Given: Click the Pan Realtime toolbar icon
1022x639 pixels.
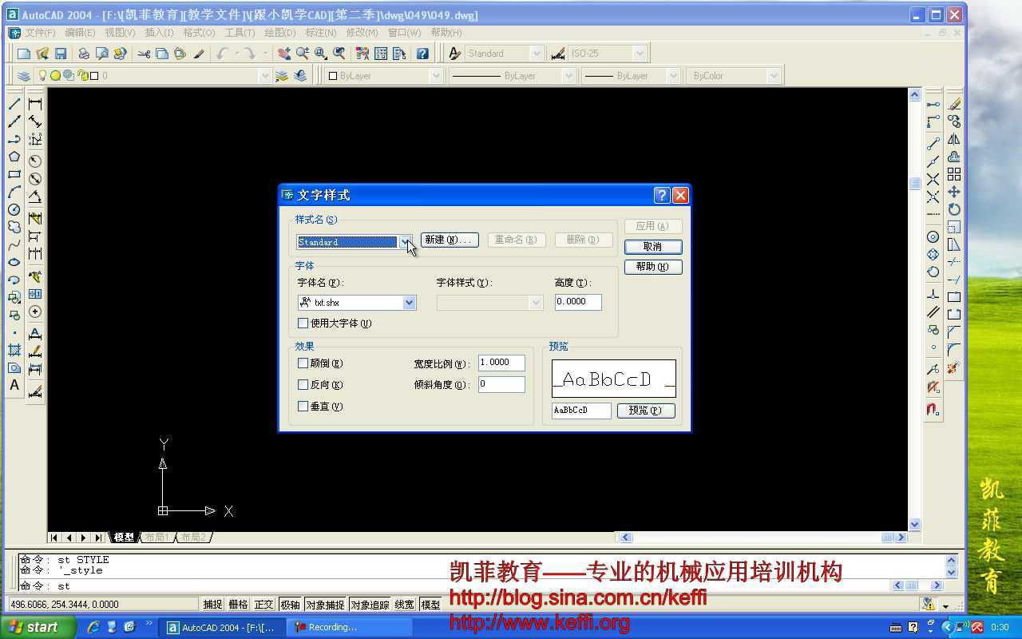Looking at the screenshot, I should tap(284, 54).
